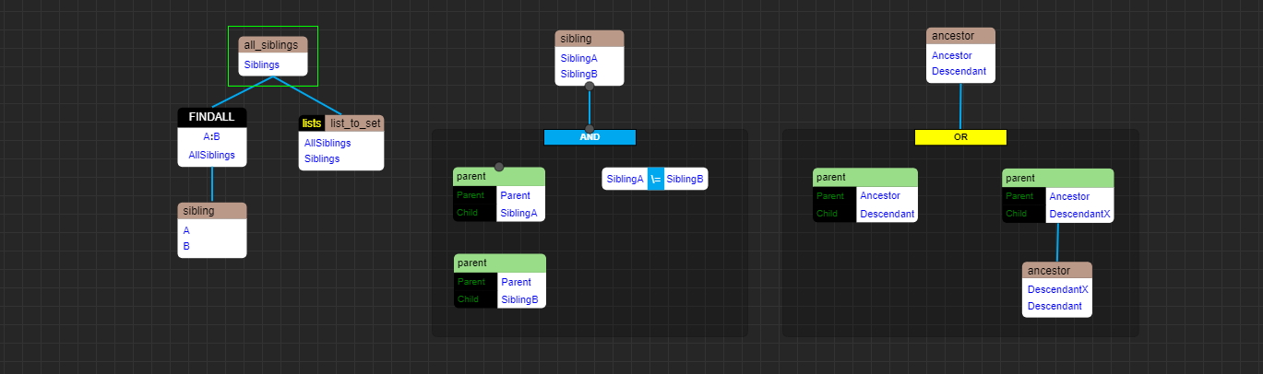This screenshot has height=374, width=1263.
Task: Click the AllSiblings field in the FINDALL node
Action: (x=212, y=155)
